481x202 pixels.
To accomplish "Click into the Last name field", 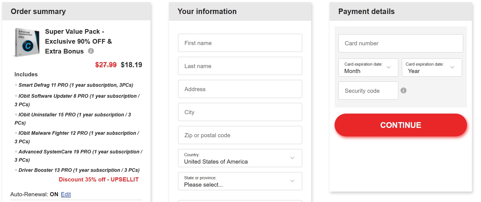I will click(x=240, y=66).
